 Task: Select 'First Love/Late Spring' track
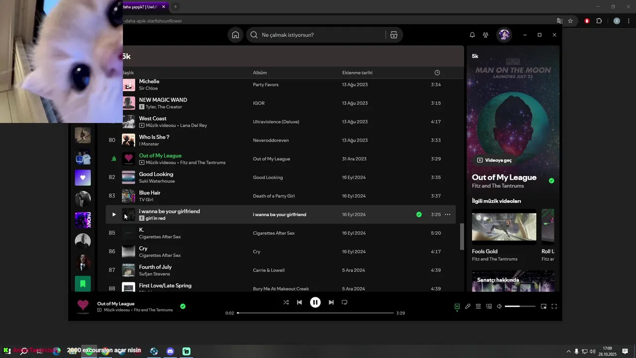tap(165, 285)
